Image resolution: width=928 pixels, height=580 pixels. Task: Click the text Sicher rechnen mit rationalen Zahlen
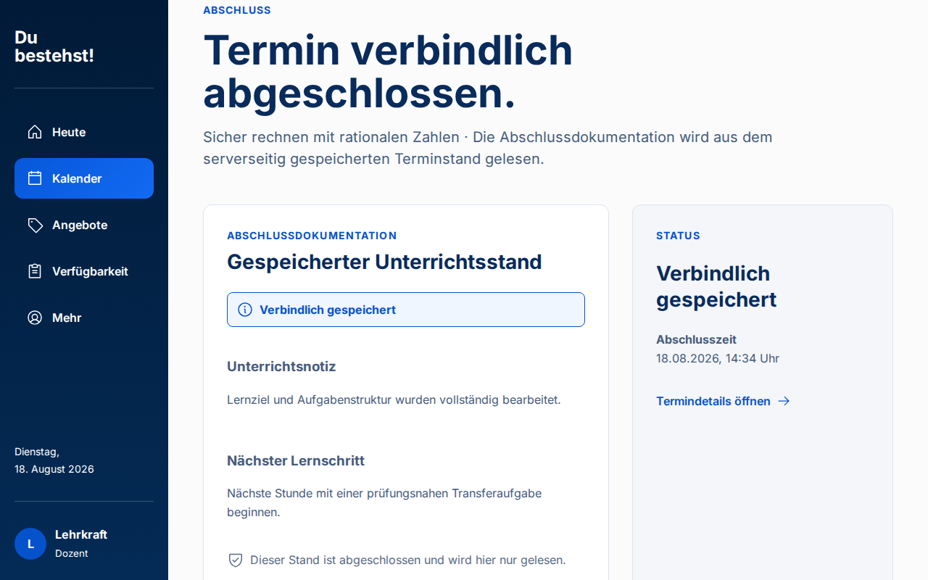(331, 137)
